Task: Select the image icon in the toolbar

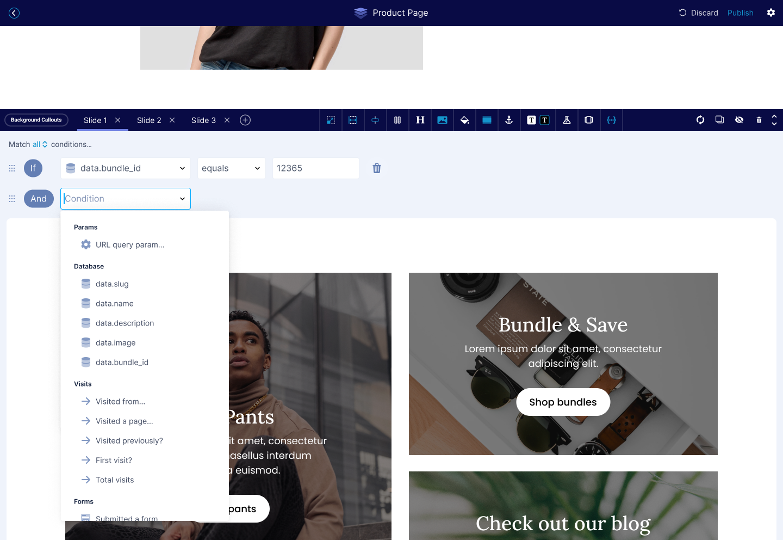Action: coord(442,120)
